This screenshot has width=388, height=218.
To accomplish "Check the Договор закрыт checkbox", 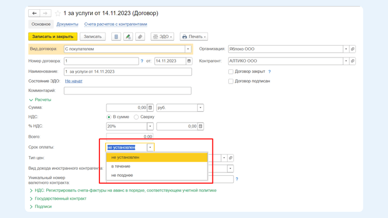I will [231, 72].
